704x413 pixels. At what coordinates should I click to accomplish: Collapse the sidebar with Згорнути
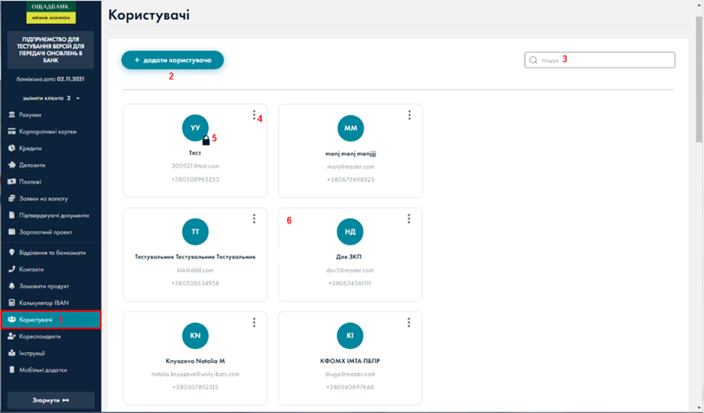tap(50, 399)
